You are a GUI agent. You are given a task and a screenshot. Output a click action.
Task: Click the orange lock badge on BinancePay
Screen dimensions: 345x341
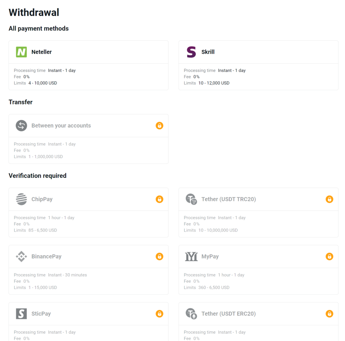[159, 257]
